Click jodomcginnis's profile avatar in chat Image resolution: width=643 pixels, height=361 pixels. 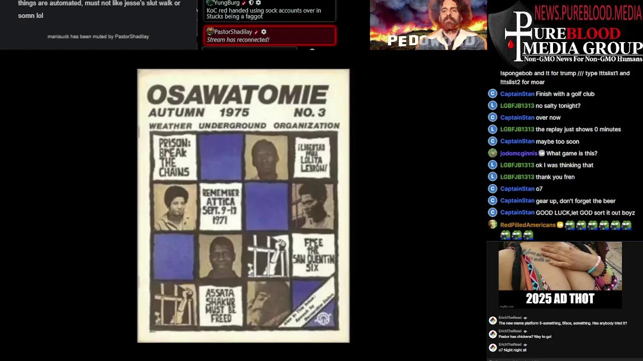493,153
